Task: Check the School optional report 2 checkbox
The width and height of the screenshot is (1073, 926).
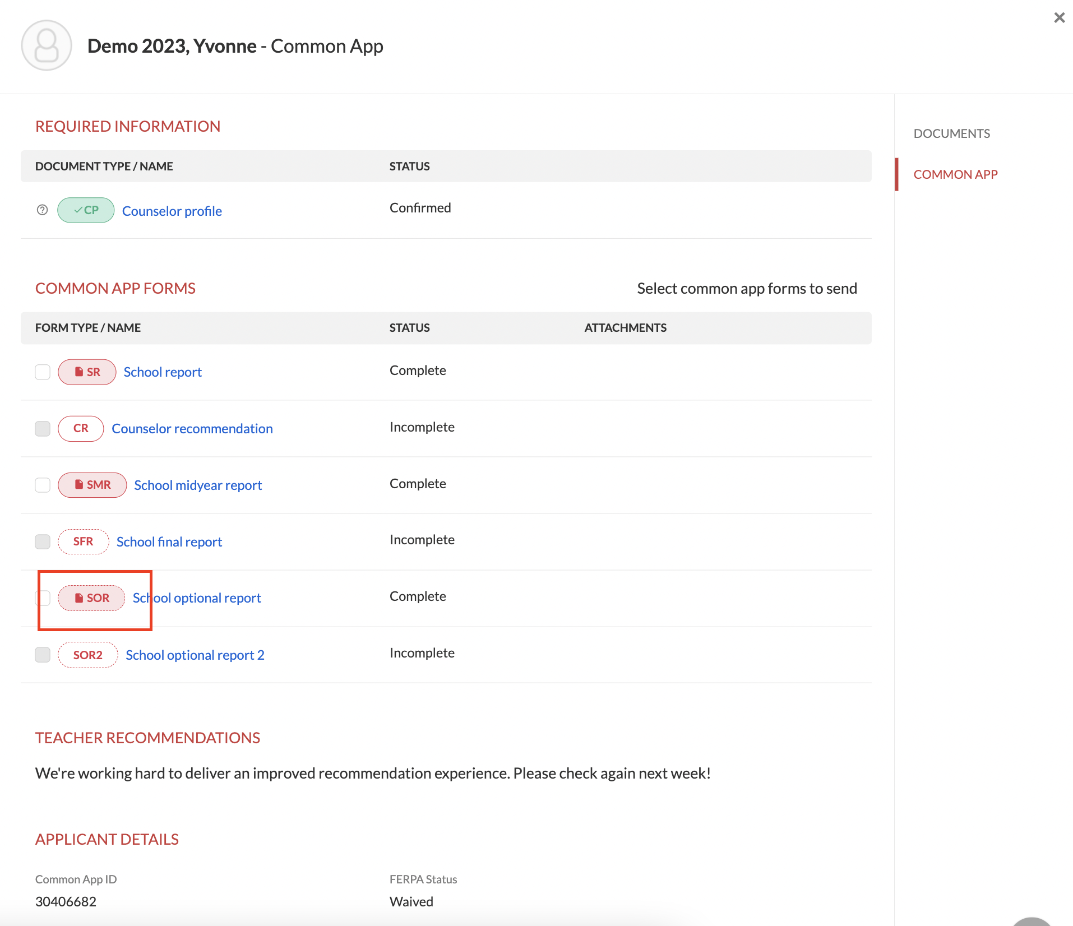Action: click(43, 655)
